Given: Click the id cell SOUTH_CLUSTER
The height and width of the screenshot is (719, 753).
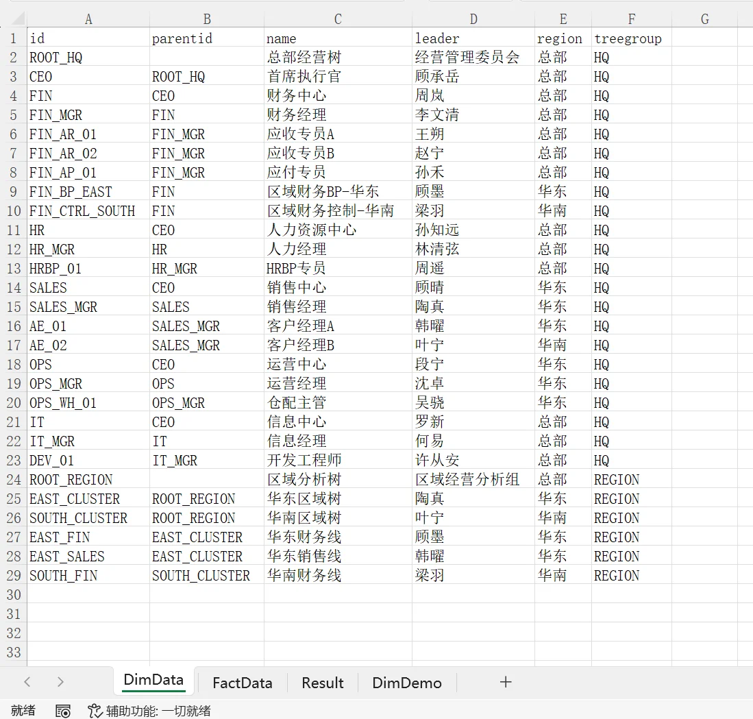Looking at the screenshot, I should (x=88, y=517).
